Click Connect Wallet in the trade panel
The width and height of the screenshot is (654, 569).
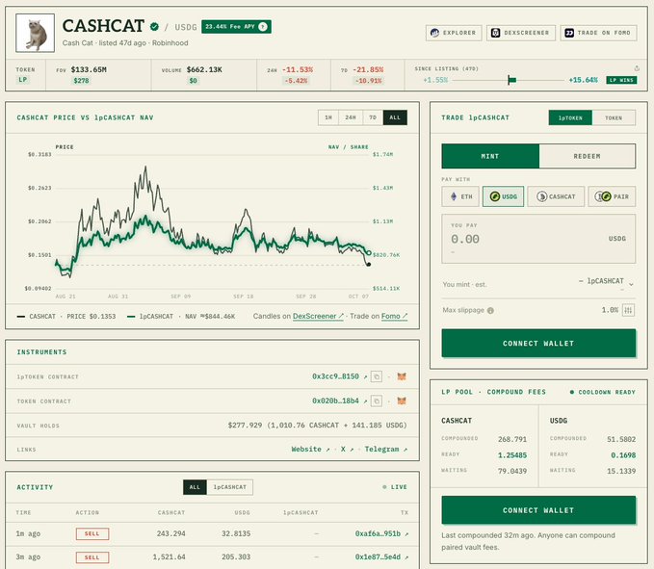[x=538, y=344]
